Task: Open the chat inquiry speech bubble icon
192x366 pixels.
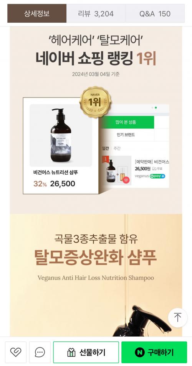Action: pos(40,352)
